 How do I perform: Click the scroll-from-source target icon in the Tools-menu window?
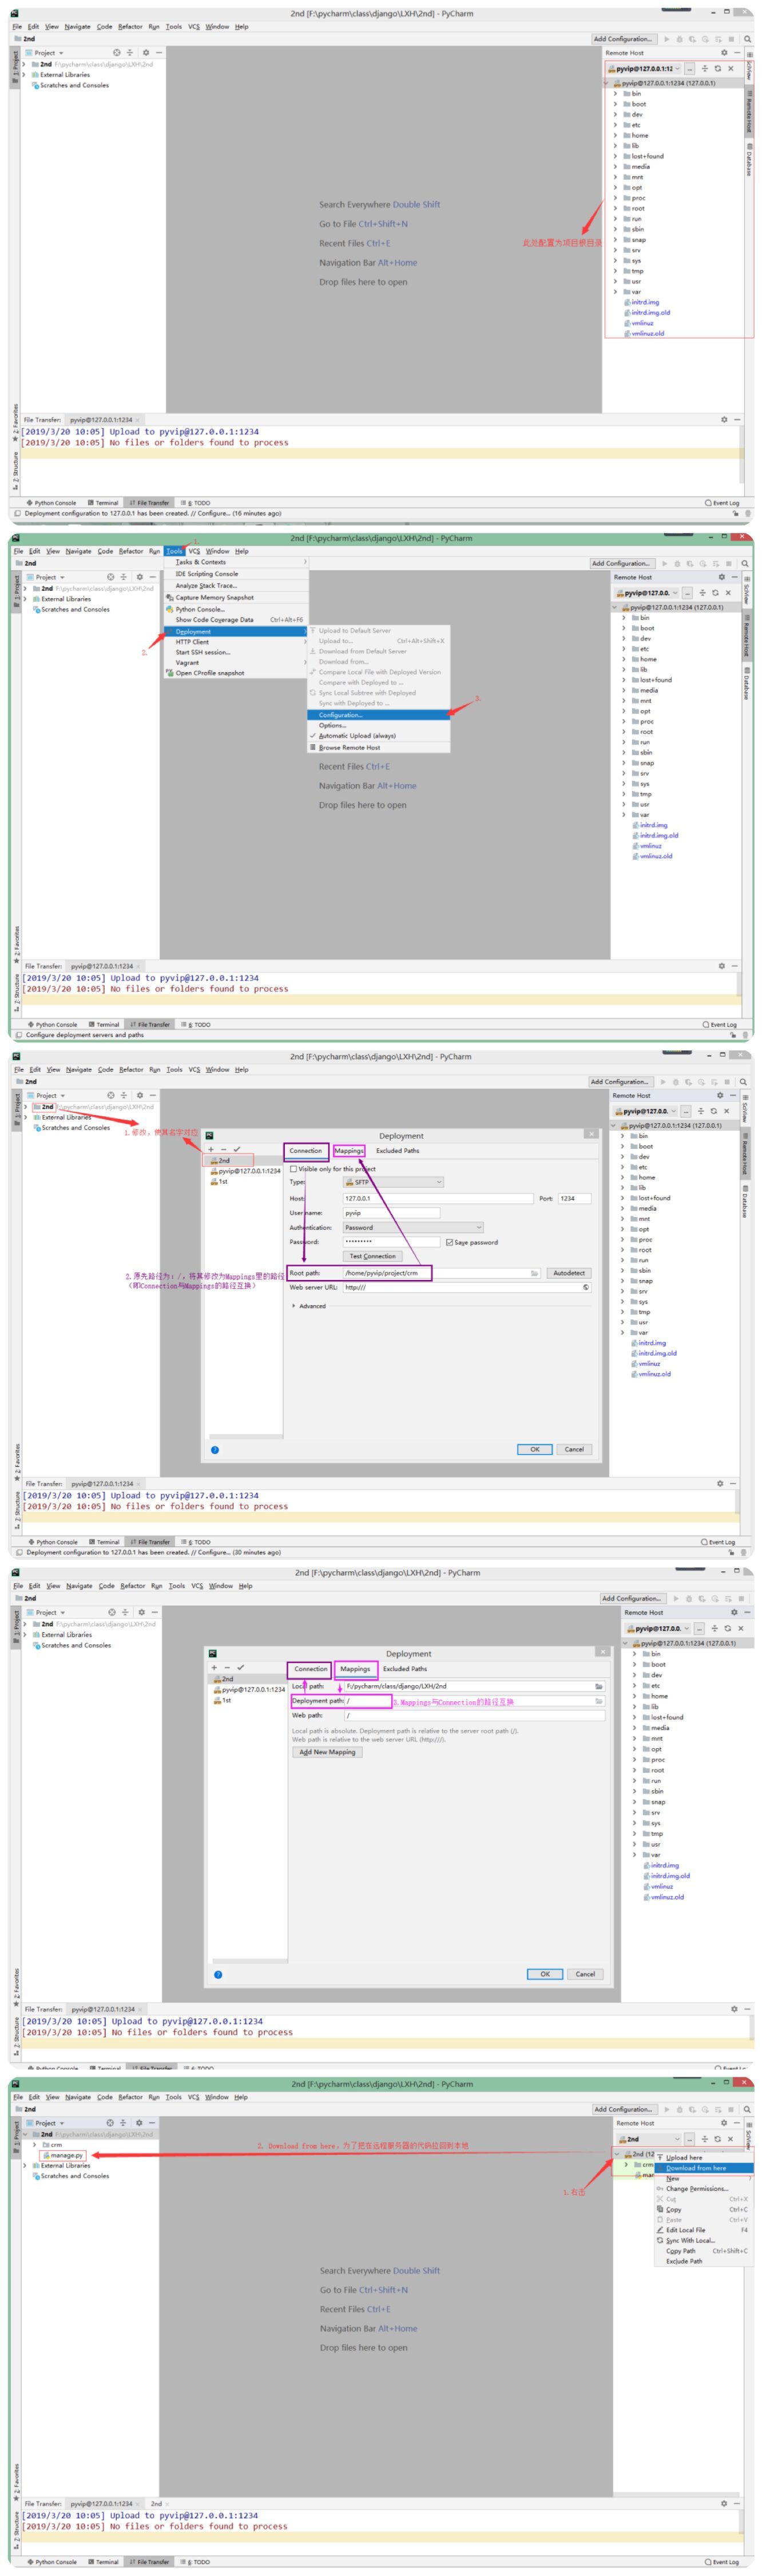click(111, 577)
